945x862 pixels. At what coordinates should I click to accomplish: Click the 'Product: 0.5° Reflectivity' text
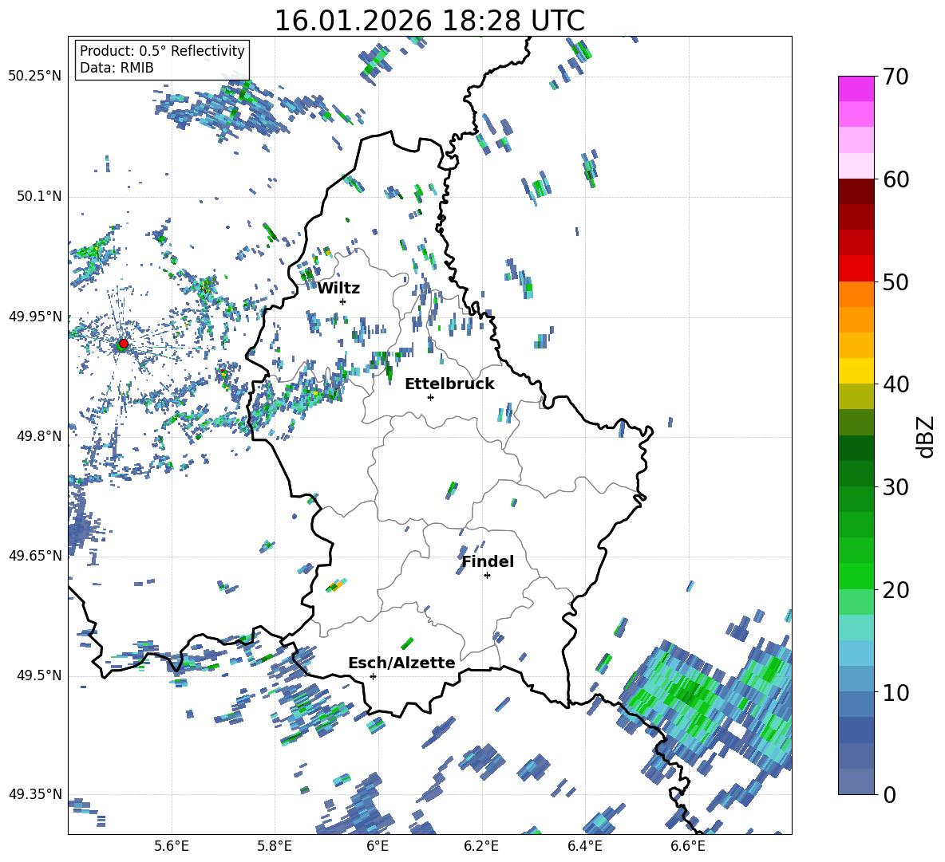point(162,50)
